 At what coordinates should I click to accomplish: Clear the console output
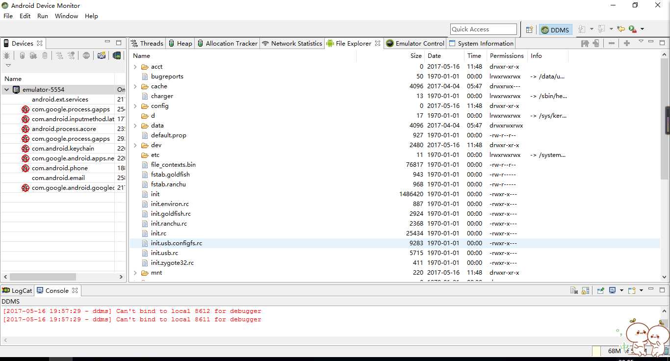tap(574, 290)
